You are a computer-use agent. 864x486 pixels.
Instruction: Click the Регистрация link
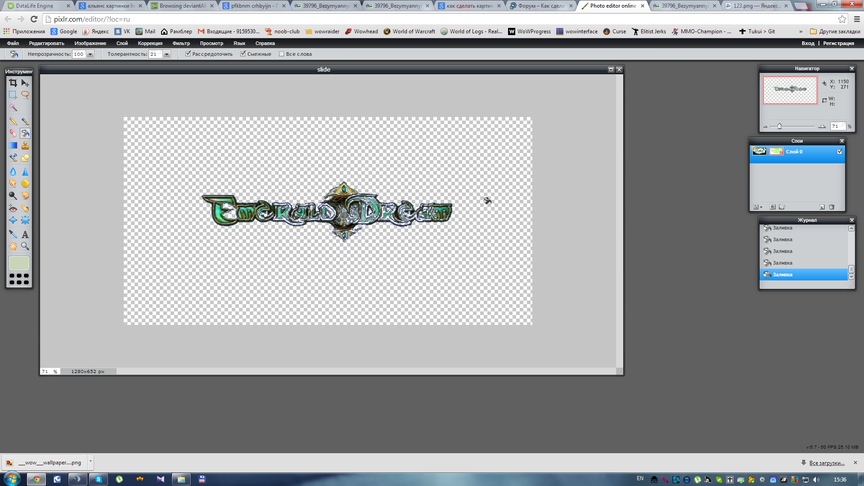pyautogui.click(x=838, y=43)
